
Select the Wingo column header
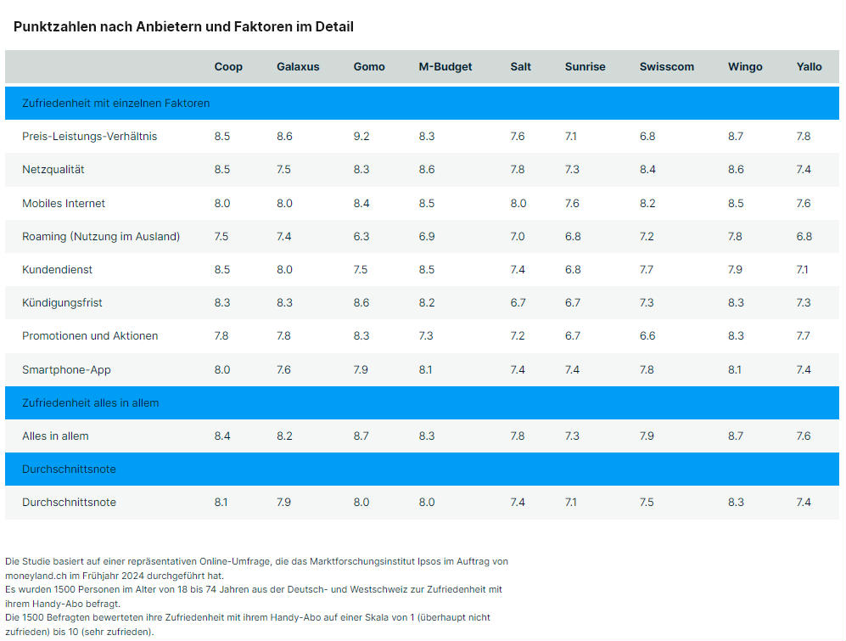point(745,67)
